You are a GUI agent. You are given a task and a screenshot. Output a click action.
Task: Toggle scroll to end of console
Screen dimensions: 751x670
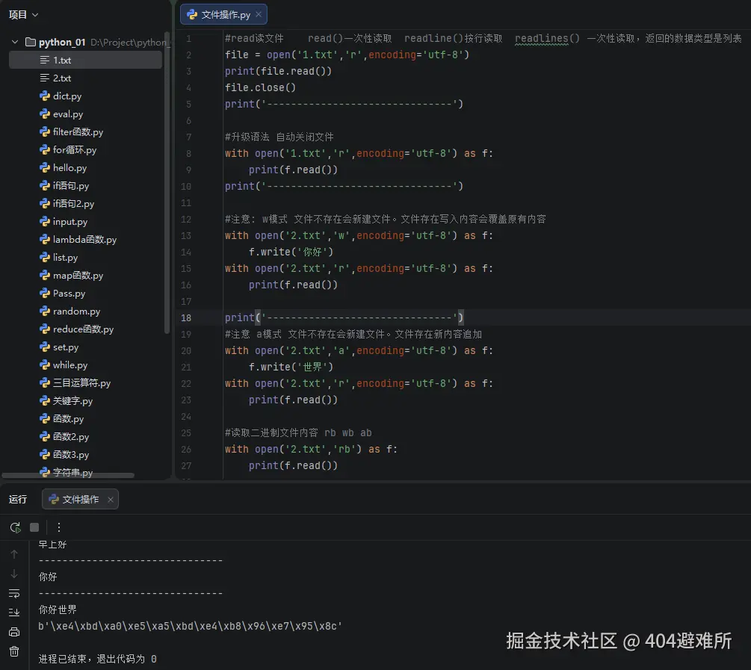(14, 612)
